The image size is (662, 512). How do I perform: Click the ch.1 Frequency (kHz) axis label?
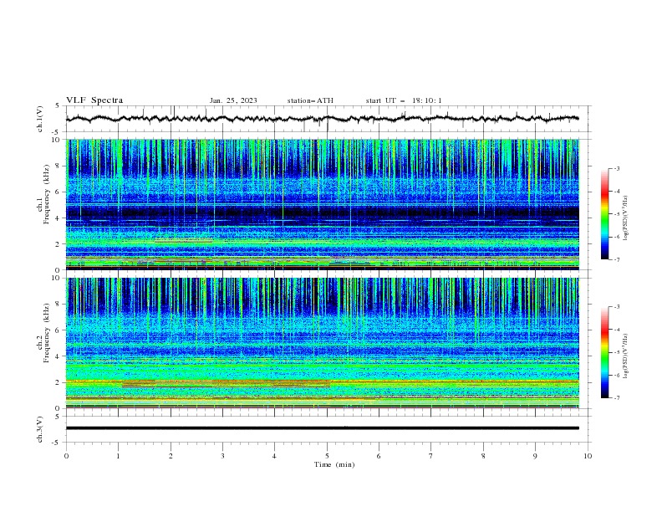[x=43, y=195]
